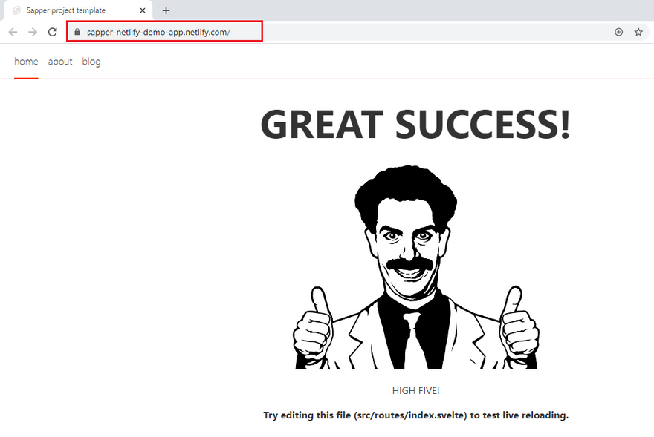The width and height of the screenshot is (654, 437).
Task: Open a new tab with plus button
Action: tap(166, 10)
